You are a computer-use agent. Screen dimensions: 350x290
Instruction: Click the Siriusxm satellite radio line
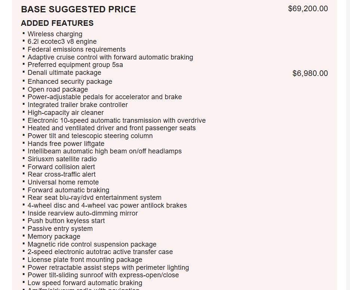(62, 159)
